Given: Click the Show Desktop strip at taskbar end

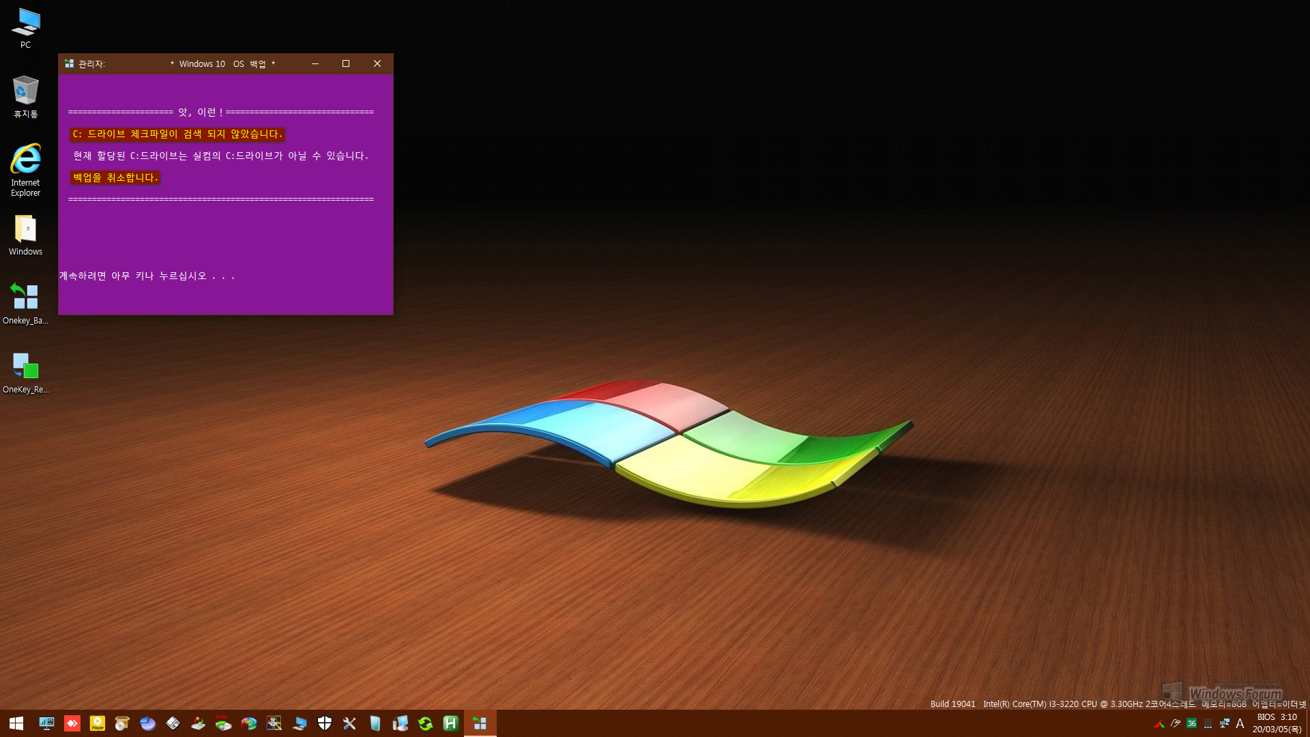Looking at the screenshot, I should pos(1307,723).
